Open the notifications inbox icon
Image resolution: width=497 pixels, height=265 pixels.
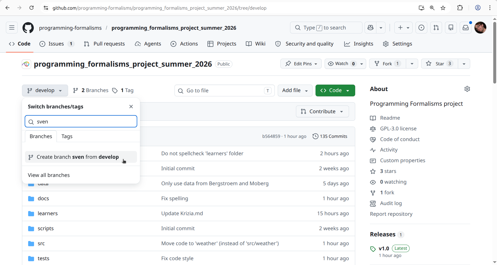click(466, 28)
